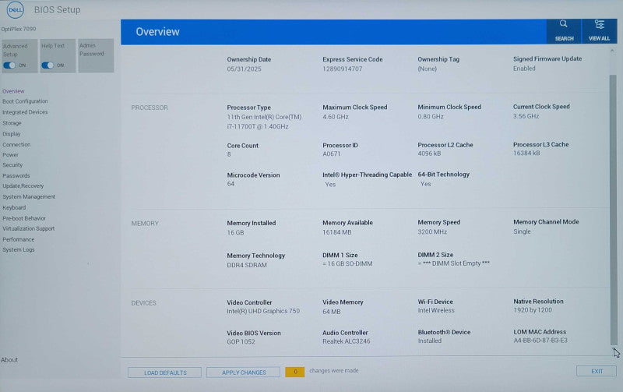Open Integrated Devices section

(x=25, y=112)
